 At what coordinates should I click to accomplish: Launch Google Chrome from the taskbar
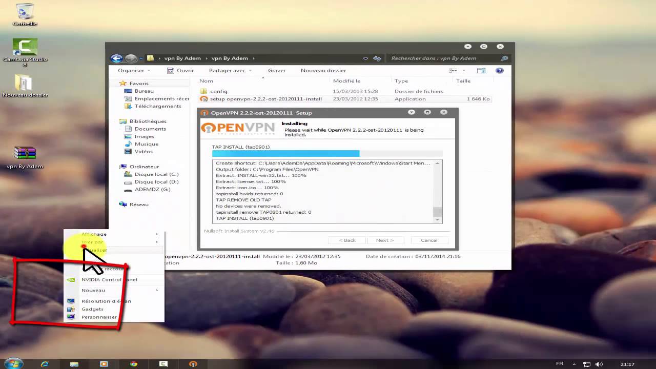tap(134, 364)
